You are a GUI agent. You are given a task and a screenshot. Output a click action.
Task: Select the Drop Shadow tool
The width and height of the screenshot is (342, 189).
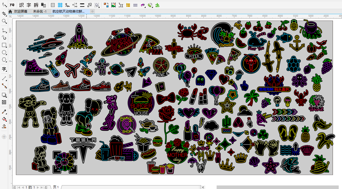pyautogui.click(x=4, y=95)
